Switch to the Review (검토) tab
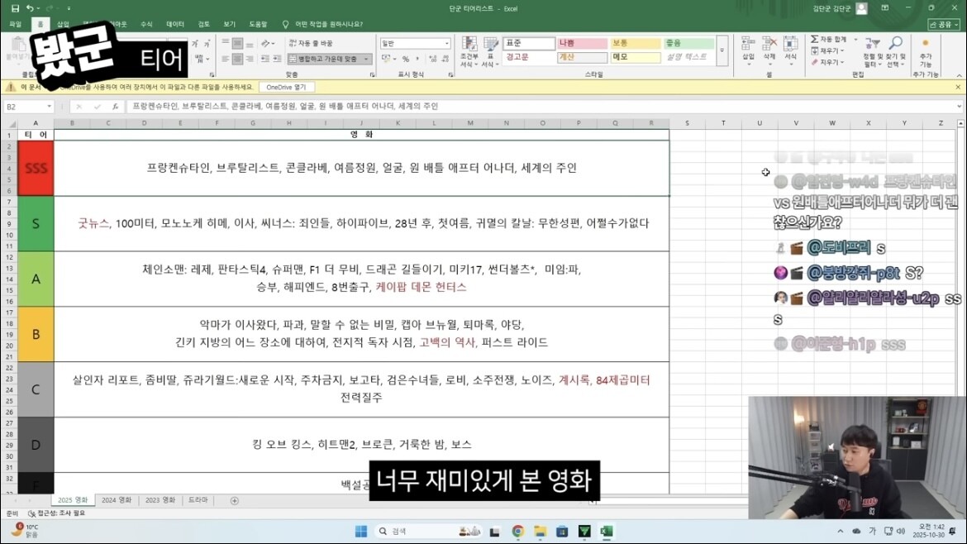 click(203, 24)
